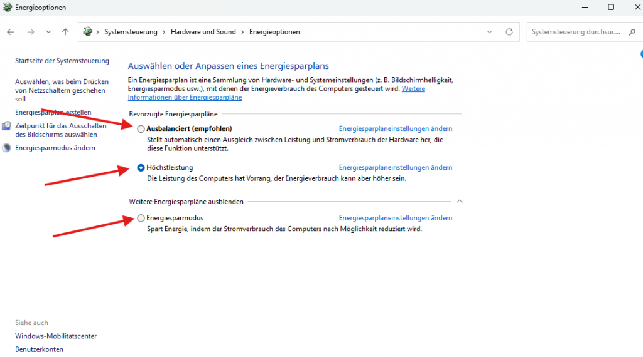Click the shield icon beside Zeitpunkt für das Ausschalten

click(x=7, y=126)
